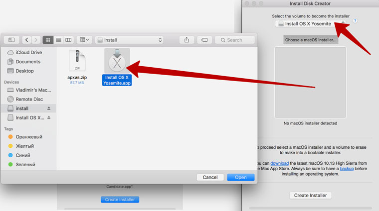The height and width of the screenshot is (211, 379).
Task: Eject the 'Install OS X...' volume
Action: click(49, 117)
